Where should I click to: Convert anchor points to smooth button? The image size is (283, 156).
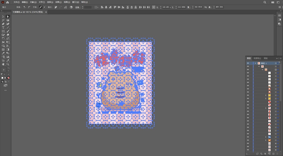[x=29, y=7]
